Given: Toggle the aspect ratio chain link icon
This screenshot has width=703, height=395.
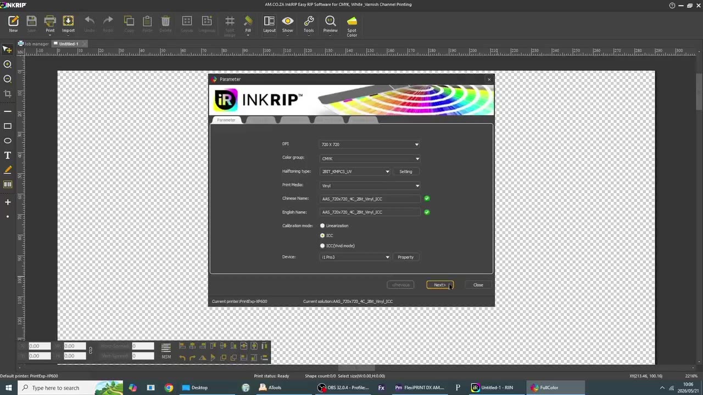Looking at the screenshot, I should point(91,351).
